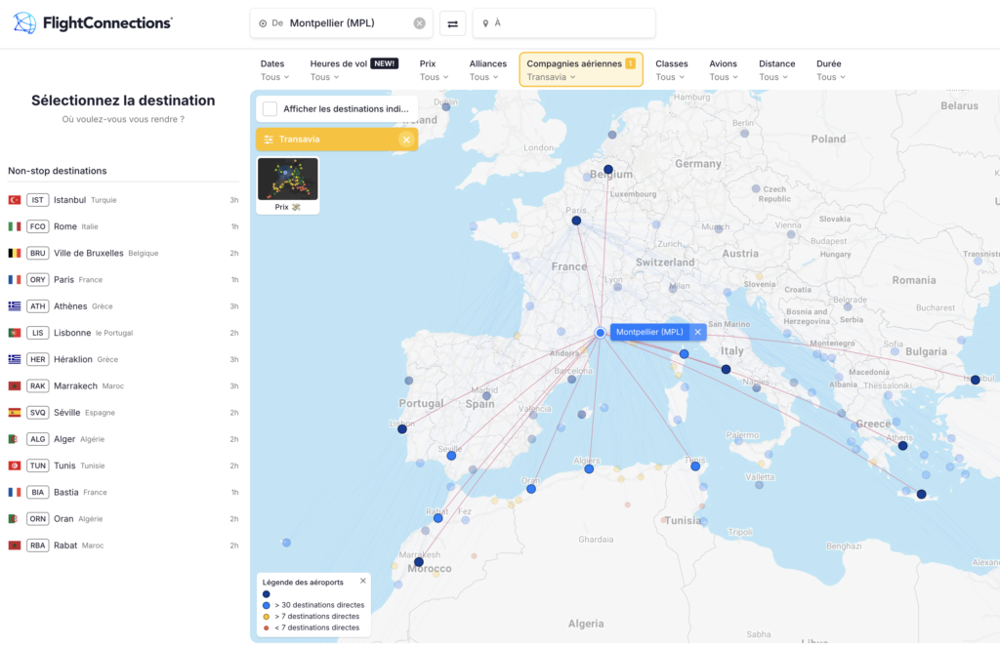The width and height of the screenshot is (1000, 647).
Task: Open the Durée filter dropdown
Action: tap(830, 69)
